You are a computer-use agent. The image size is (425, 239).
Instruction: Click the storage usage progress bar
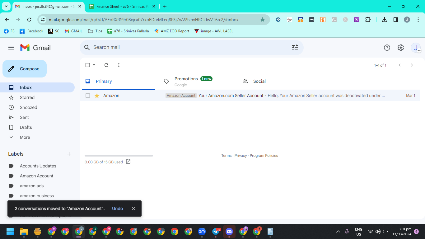coord(119,156)
